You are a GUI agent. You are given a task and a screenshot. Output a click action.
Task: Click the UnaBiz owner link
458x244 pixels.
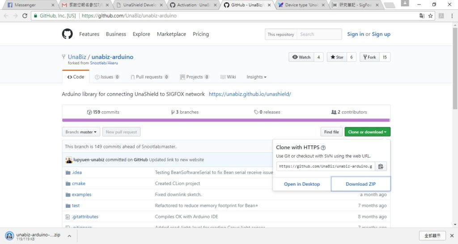click(x=77, y=57)
